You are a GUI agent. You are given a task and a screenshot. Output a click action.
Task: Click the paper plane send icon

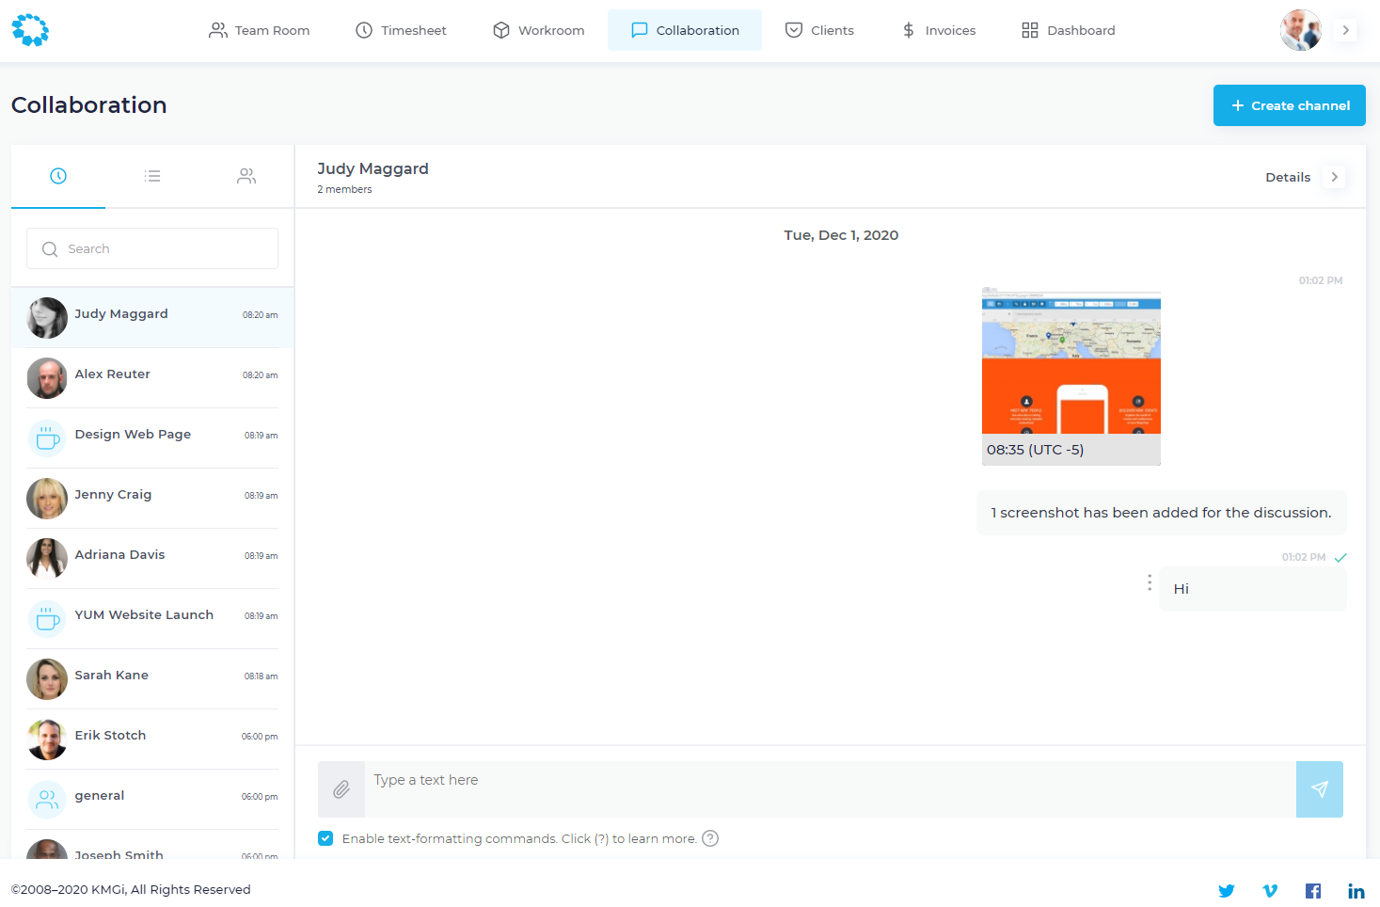(1319, 789)
